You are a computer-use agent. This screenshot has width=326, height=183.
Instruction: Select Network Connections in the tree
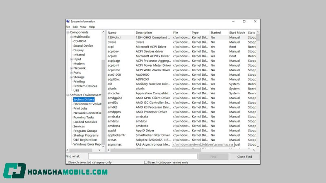(87, 113)
